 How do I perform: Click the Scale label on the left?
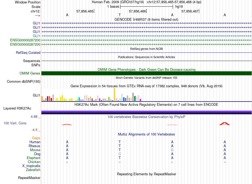(x=36, y=7)
